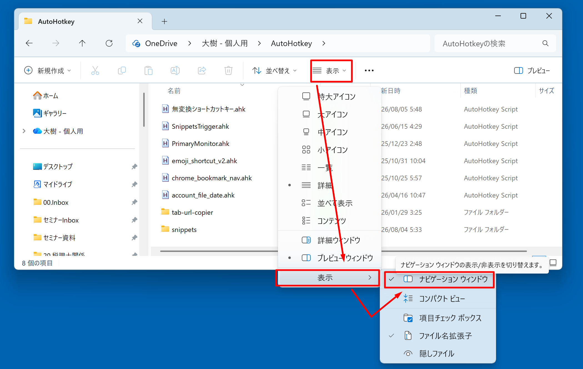Viewport: 583px width, 369px height.
Task: Click the ギャラリー picture icon
Action: coord(37,113)
